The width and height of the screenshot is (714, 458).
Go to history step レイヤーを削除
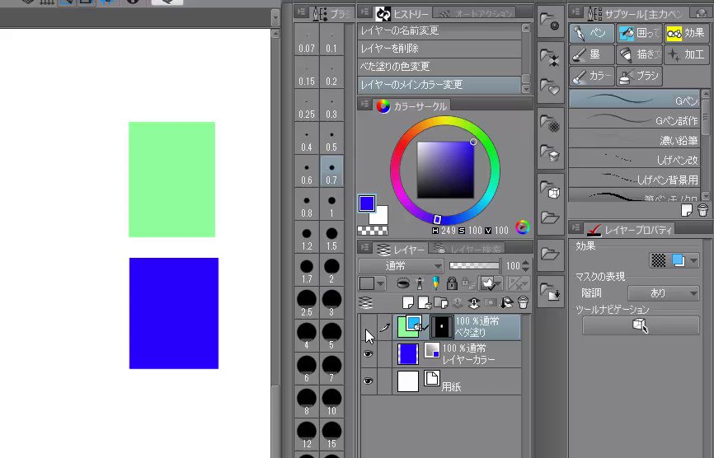(439, 49)
